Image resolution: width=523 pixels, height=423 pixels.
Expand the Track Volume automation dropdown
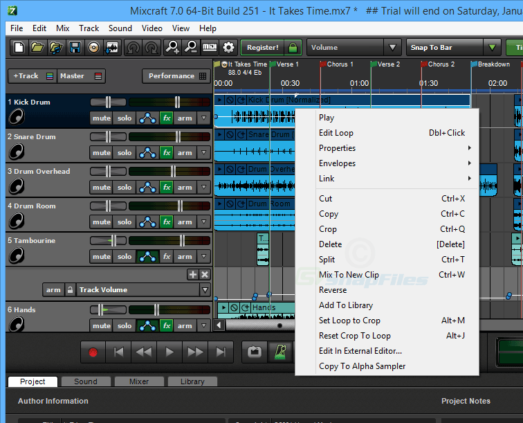click(205, 290)
